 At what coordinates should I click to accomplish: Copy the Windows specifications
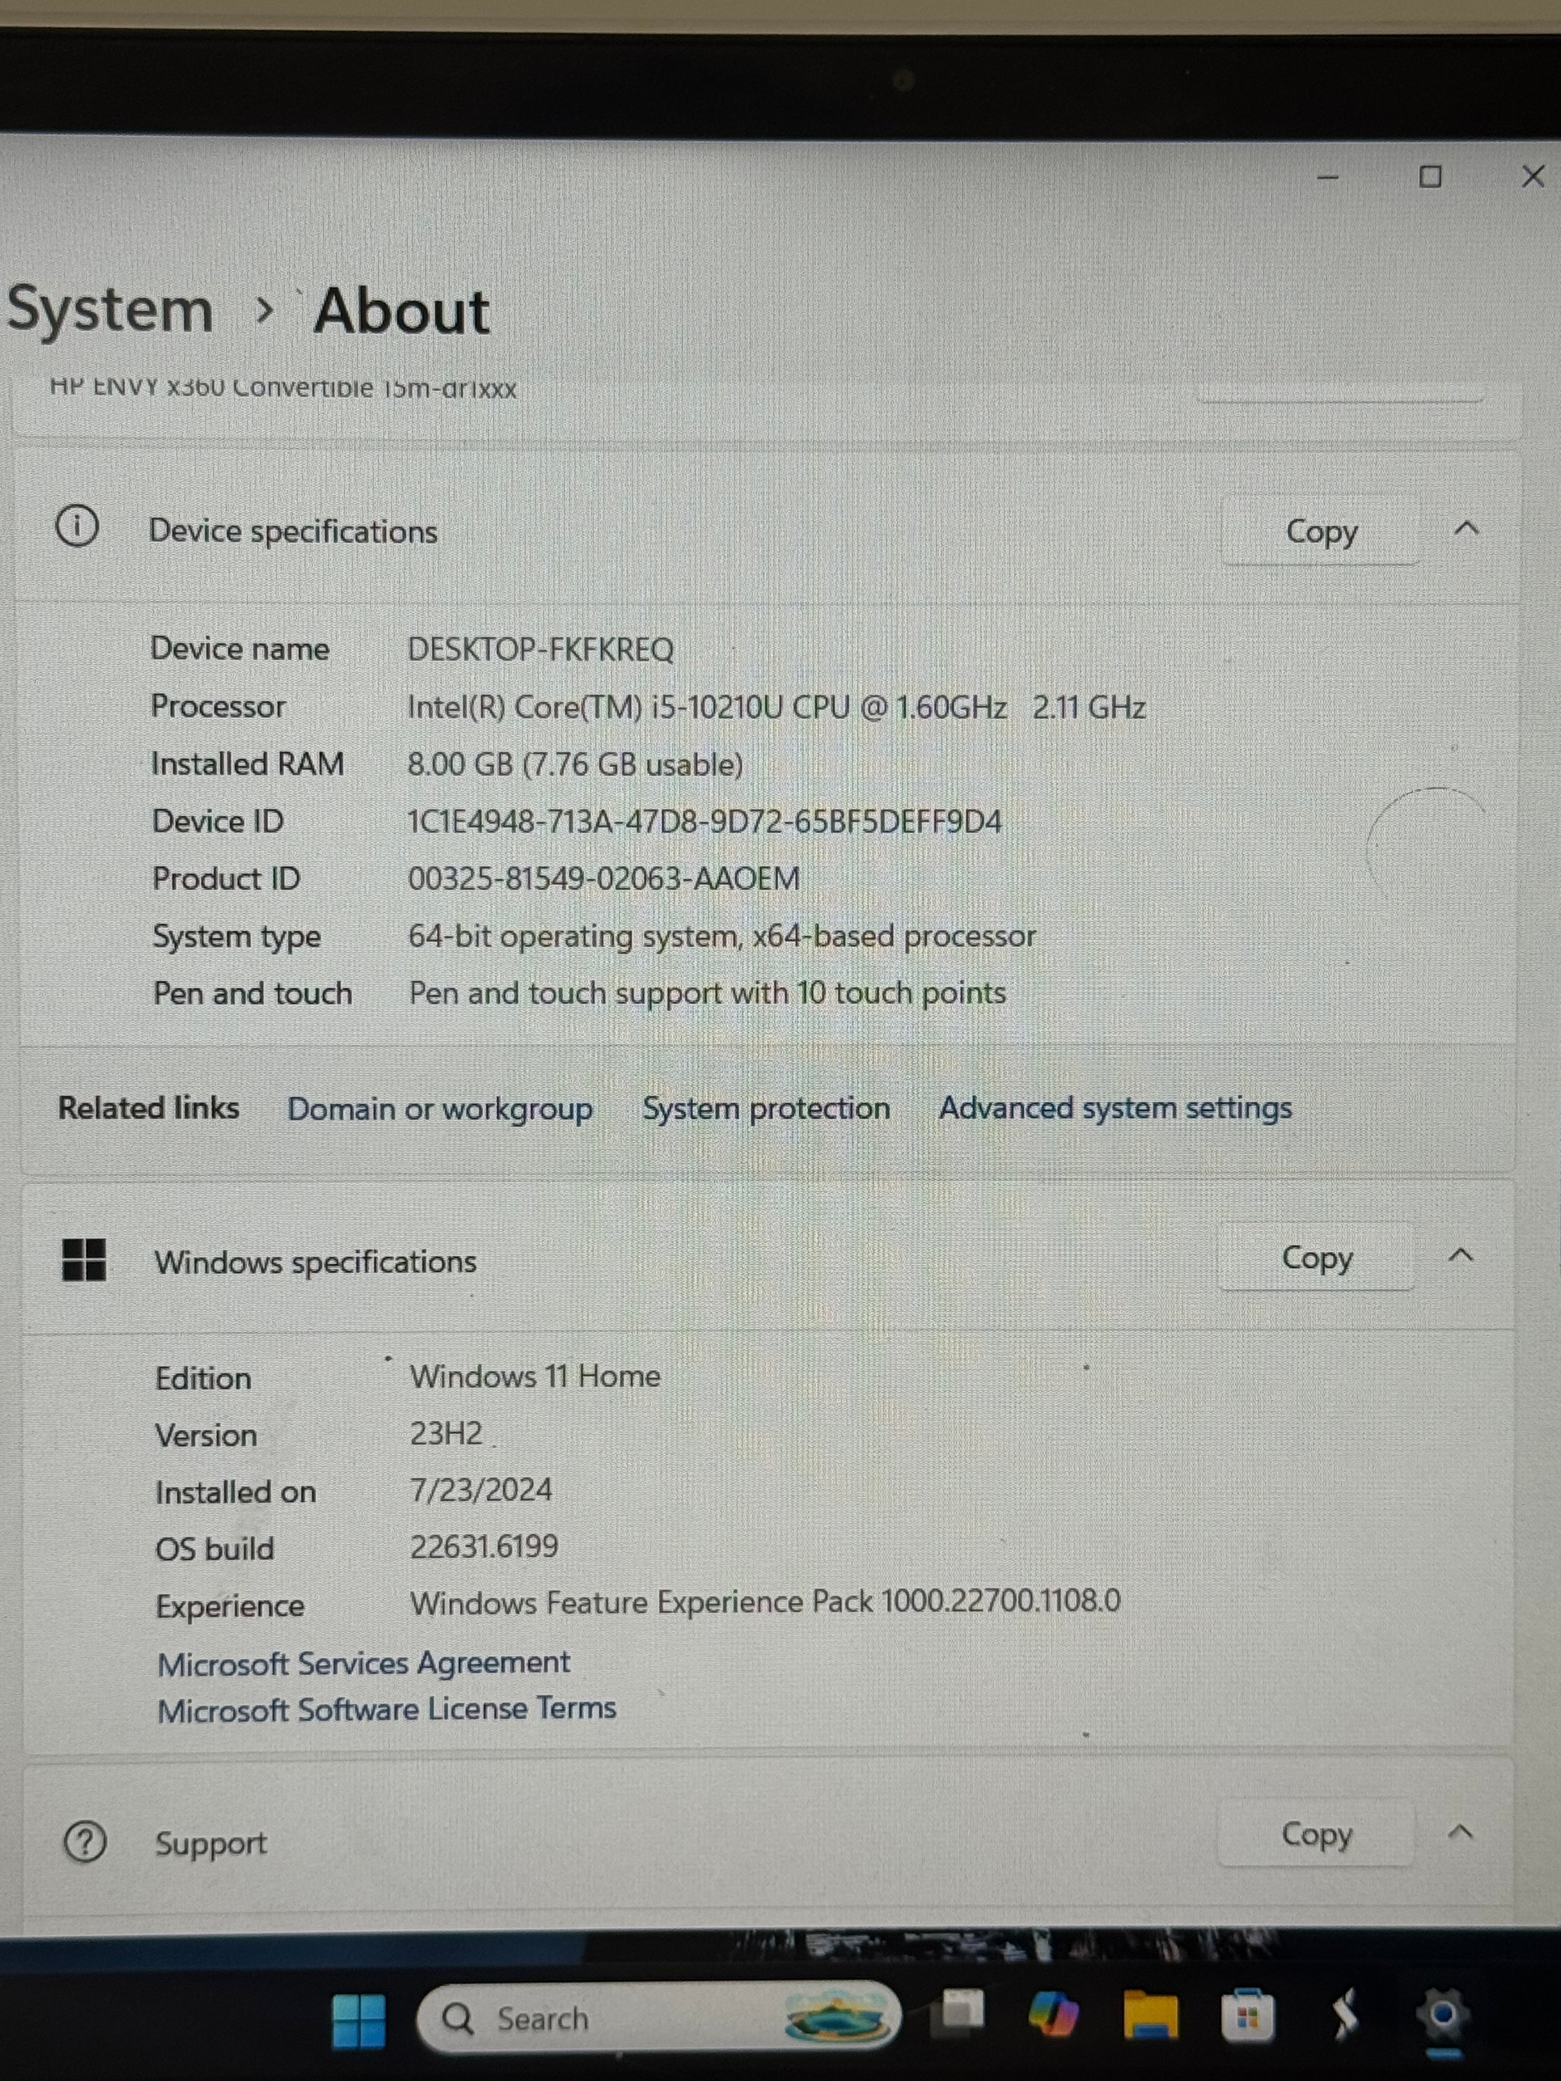click(x=1316, y=1257)
